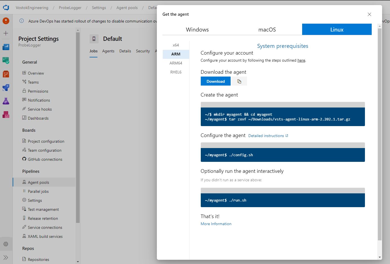Copy the agent download URL

(239, 81)
